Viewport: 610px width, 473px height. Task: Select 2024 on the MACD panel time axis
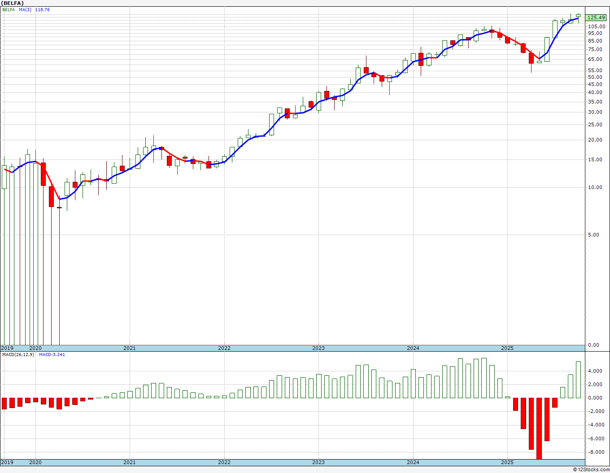point(413,462)
